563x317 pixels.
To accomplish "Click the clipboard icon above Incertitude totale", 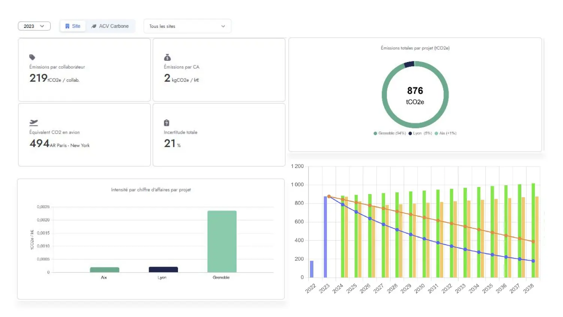I will pyautogui.click(x=167, y=123).
